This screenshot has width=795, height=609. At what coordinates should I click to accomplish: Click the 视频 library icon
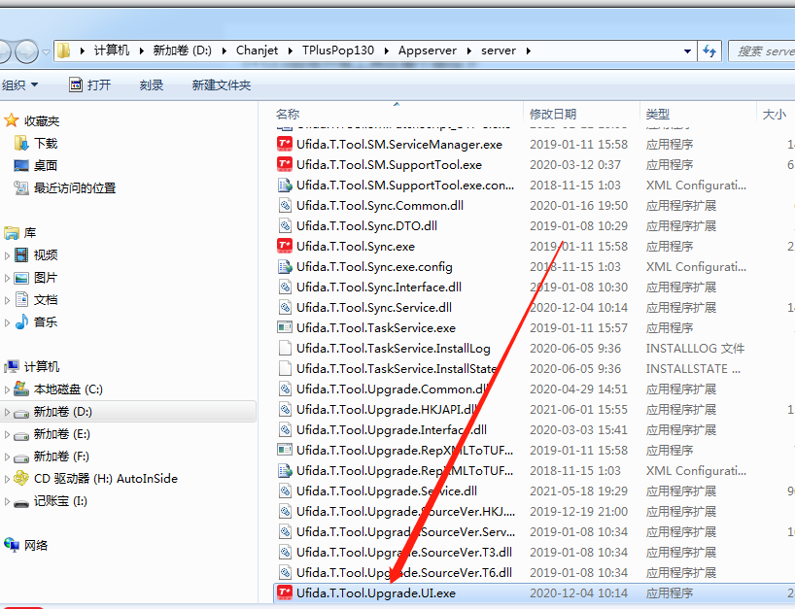(x=21, y=254)
